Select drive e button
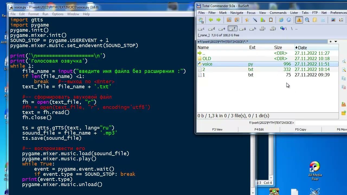The height and width of the screenshot is (195, 347). coord(222,28)
